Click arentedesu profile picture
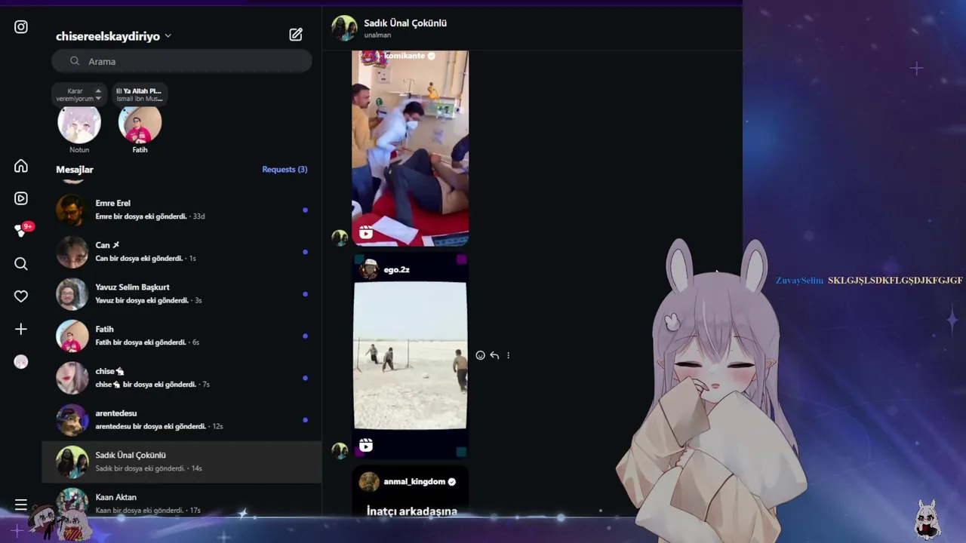The width and height of the screenshot is (966, 543). [72, 419]
